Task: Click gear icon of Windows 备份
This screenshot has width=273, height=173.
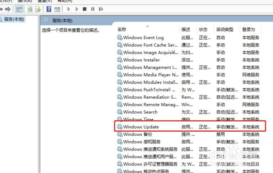Action: 120,134
